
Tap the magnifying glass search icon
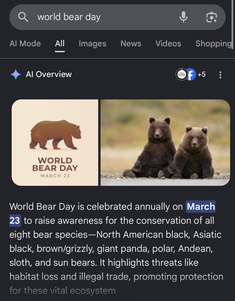tap(23, 17)
